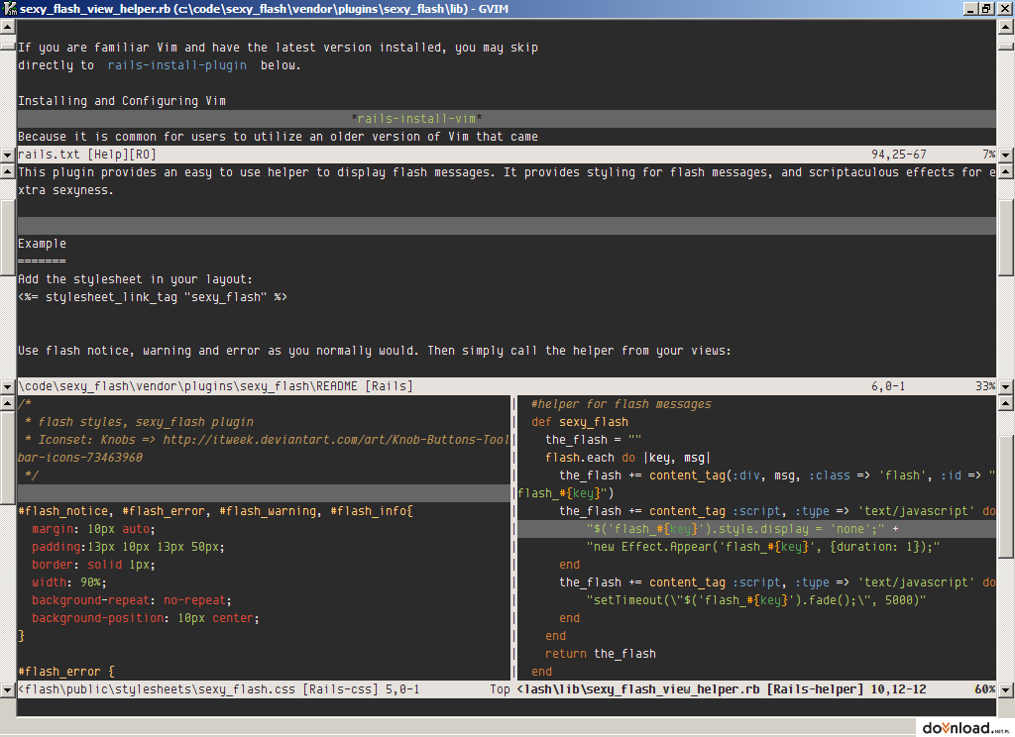This screenshot has width=1015, height=737.
Task: Click the *rails-install-vim* help tag
Action: click(x=416, y=119)
